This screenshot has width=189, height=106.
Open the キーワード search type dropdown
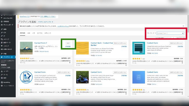(x=151, y=33)
